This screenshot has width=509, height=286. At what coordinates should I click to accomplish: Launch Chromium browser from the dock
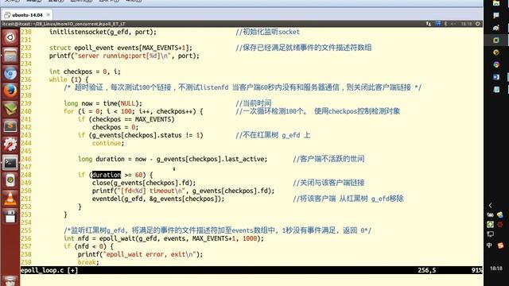(x=10, y=73)
